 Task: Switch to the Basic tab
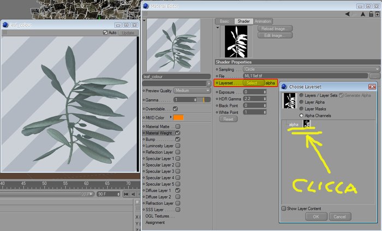point(224,21)
